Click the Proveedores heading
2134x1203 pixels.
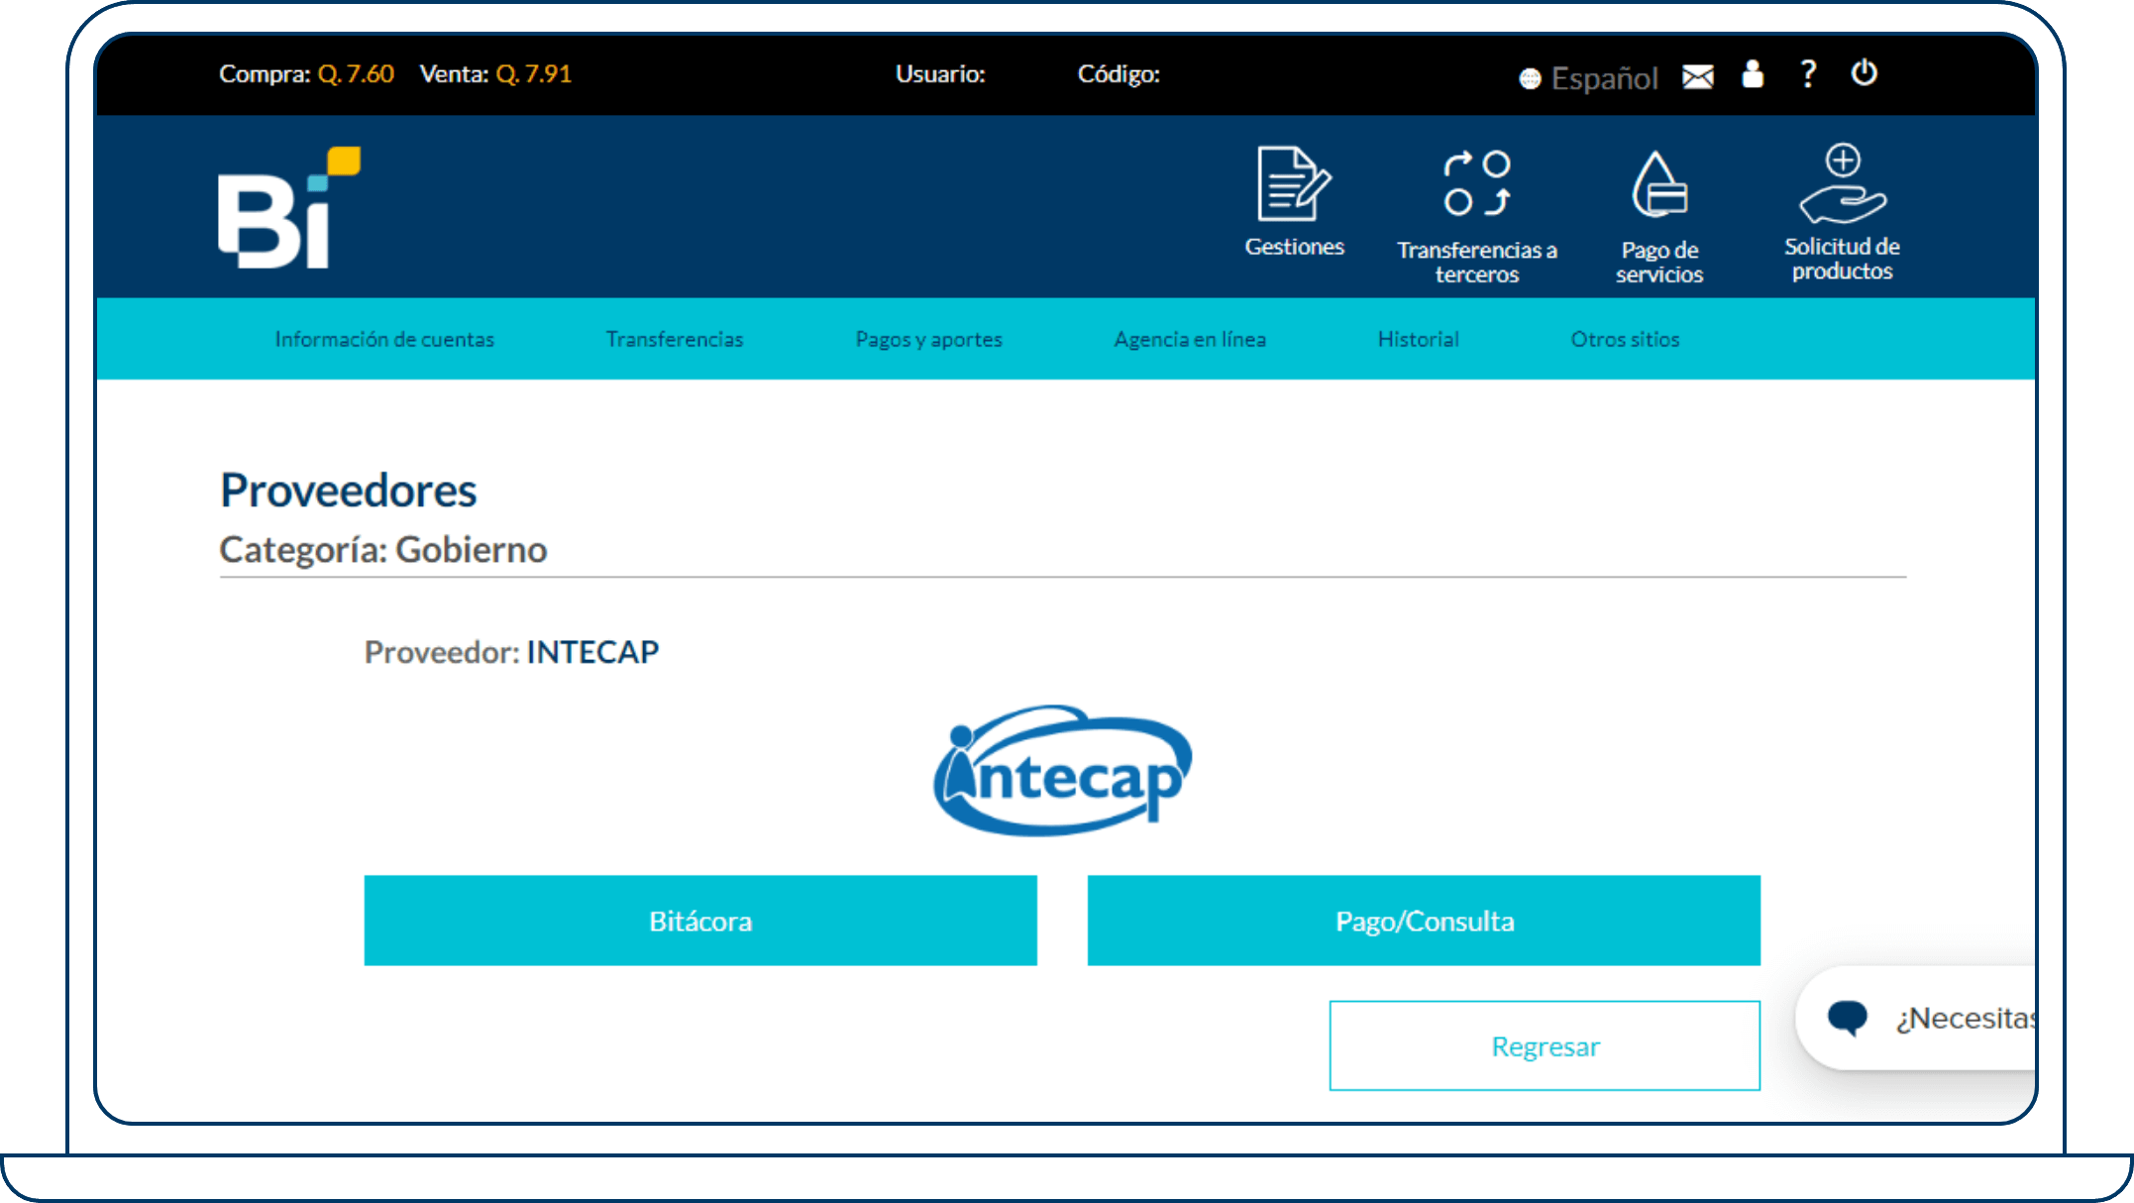click(x=349, y=491)
